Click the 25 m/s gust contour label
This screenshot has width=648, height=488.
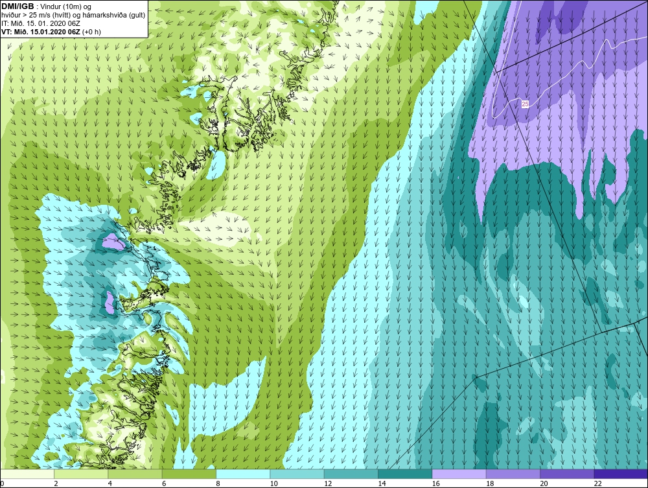[525, 104]
